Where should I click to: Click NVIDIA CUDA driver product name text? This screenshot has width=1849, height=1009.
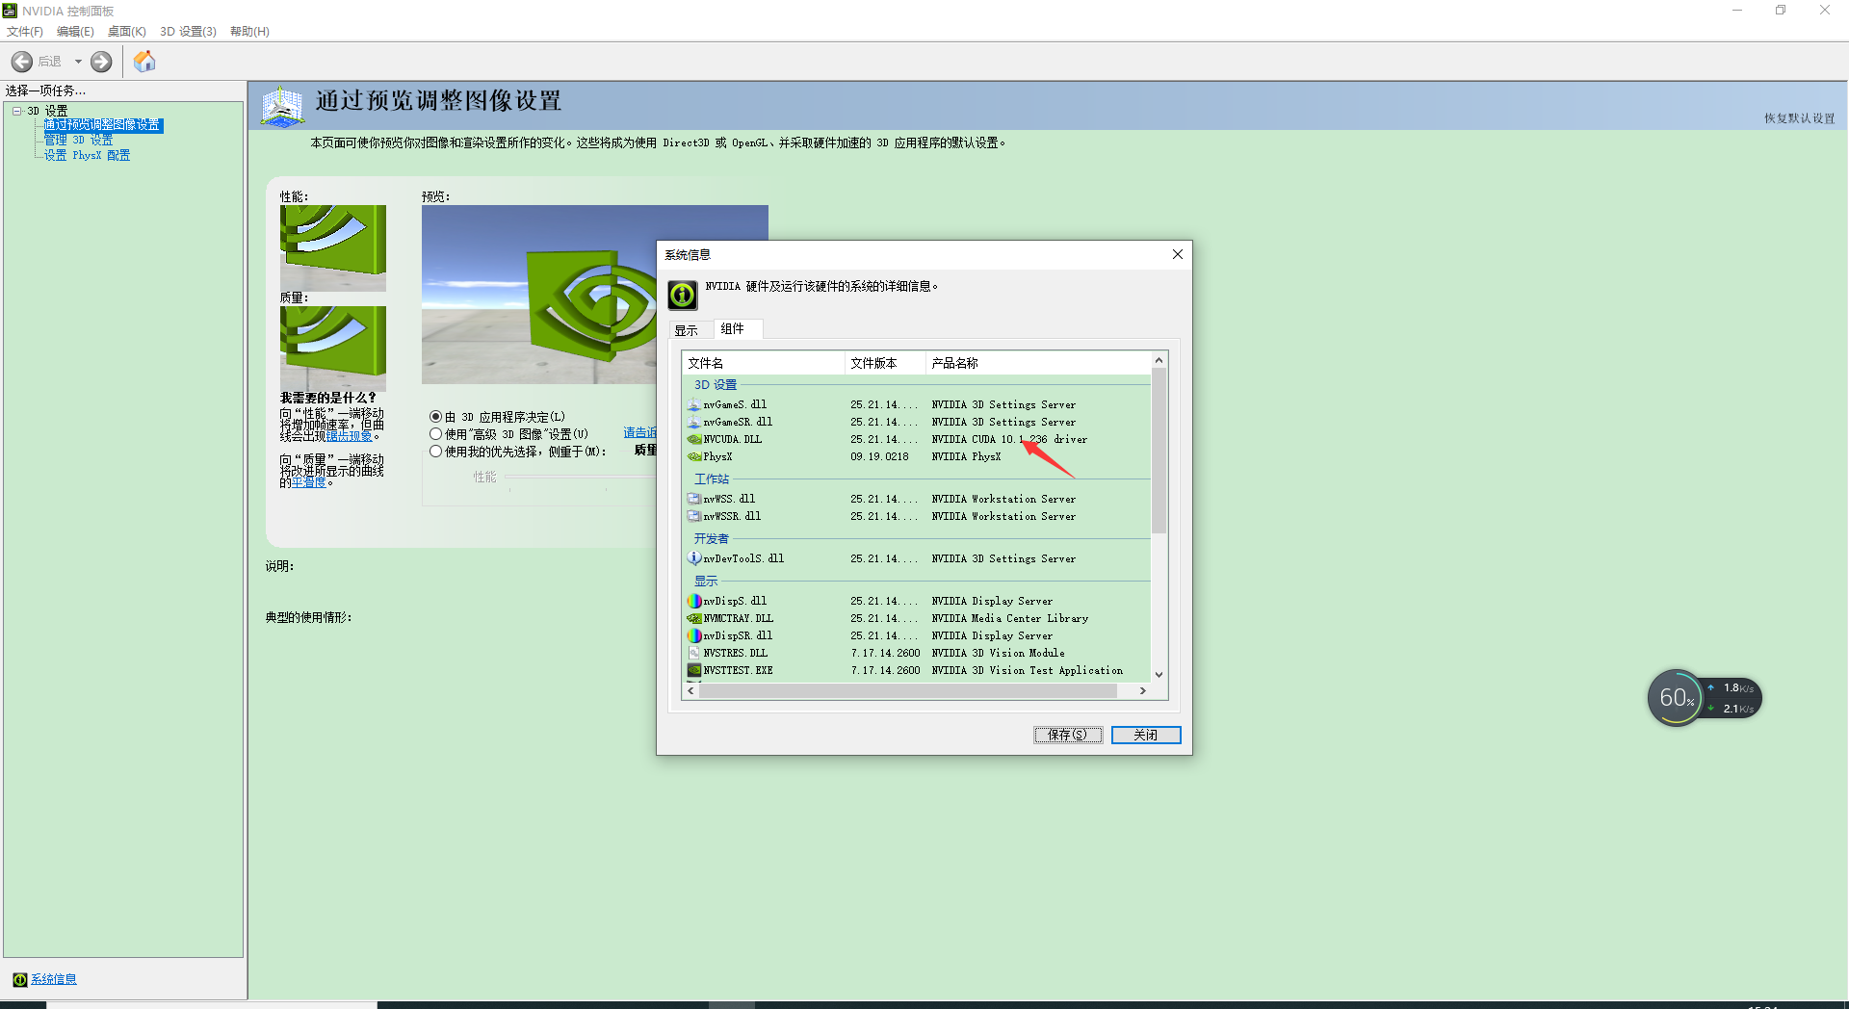click(x=1009, y=439)
